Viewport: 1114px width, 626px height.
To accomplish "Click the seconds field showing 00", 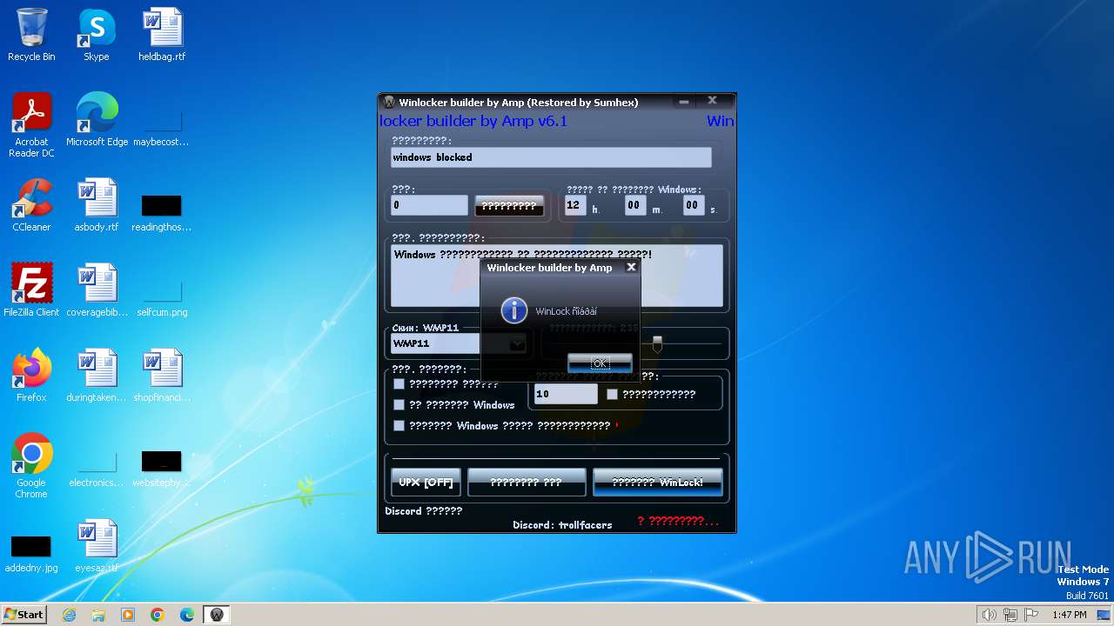I will pyautogui.click(x=693, y=205).
